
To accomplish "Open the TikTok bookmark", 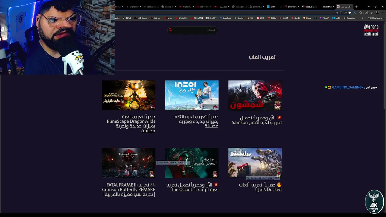I will (x=127, y=18).
